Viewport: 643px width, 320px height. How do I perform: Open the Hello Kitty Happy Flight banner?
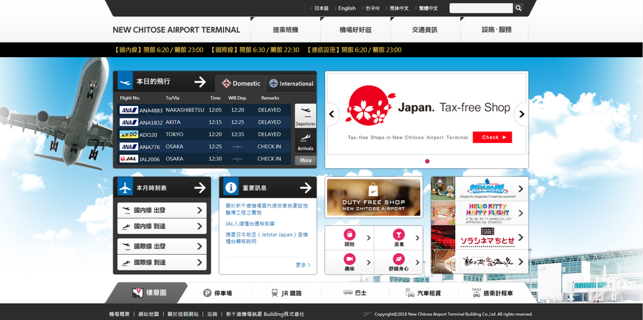pyautogui.click(x=479, y=213)
